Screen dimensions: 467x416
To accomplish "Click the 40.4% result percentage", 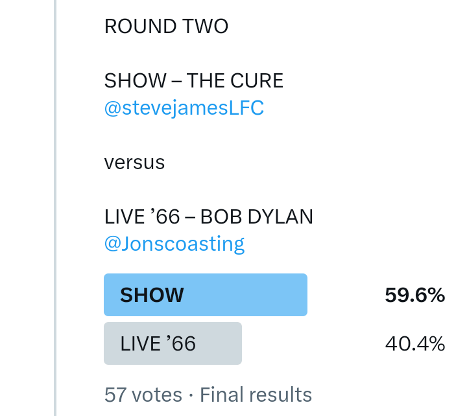I will tap(414, 343).
